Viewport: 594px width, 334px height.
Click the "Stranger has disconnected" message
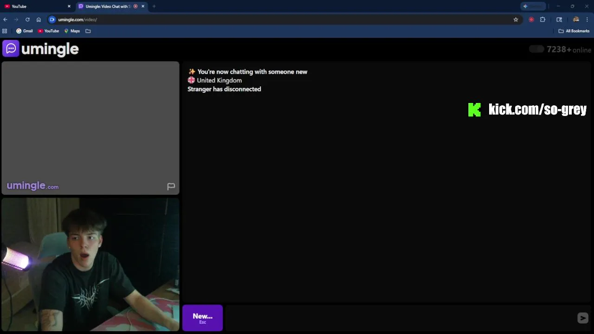pos(224,89)
